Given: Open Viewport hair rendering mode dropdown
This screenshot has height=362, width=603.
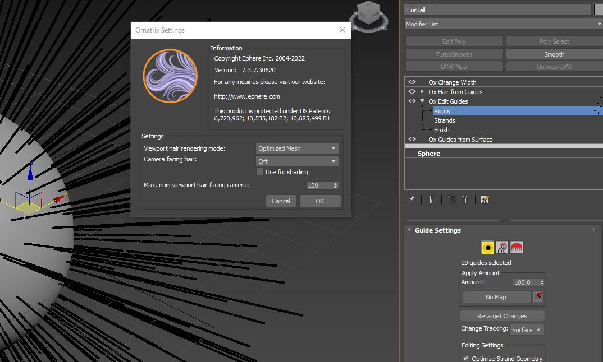Looking at the screenshot, I should 297,148.
